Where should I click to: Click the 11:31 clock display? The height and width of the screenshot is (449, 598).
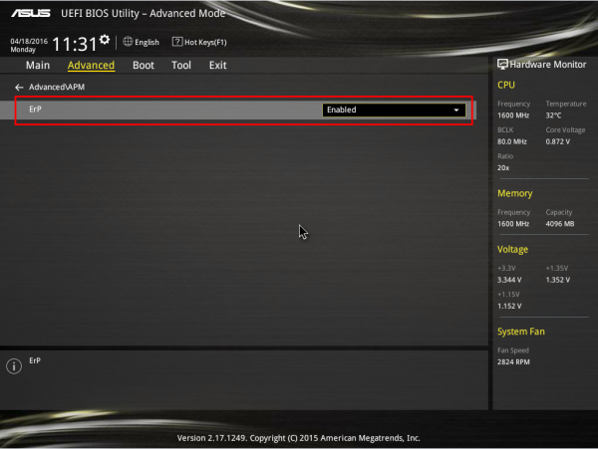(75, 44)
